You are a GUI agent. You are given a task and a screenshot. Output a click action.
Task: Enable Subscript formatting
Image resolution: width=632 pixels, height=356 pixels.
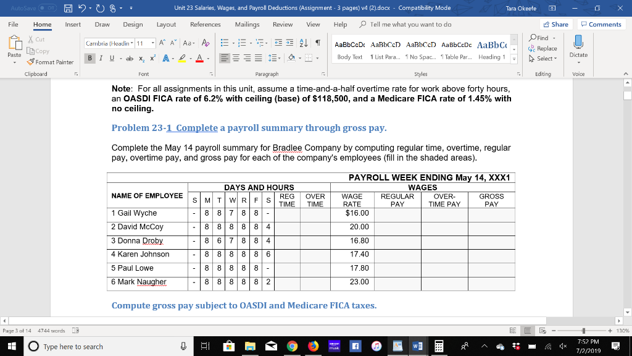[x=141, y=57]
